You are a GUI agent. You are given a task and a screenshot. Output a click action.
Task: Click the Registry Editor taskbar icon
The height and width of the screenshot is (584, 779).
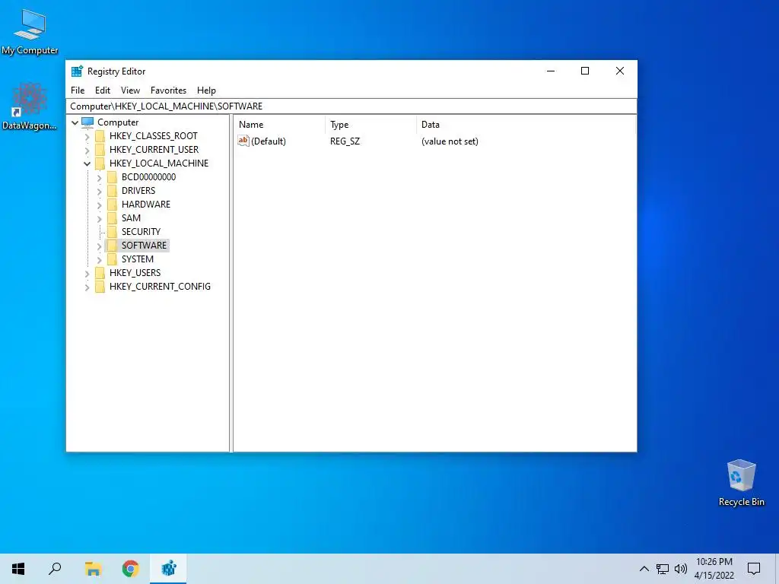point(168,569)
